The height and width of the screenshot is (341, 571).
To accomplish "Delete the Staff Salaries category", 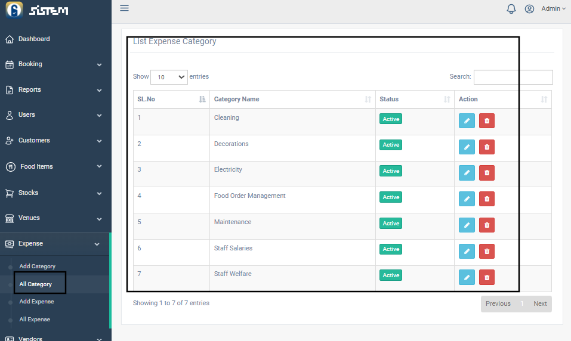I will point(487,252).
